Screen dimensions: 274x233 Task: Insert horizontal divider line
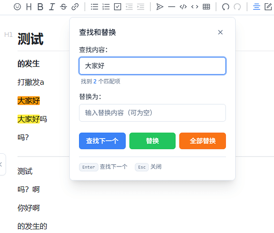(172, 7)
